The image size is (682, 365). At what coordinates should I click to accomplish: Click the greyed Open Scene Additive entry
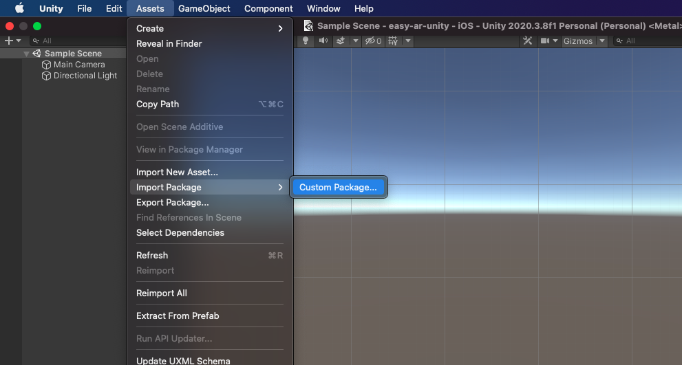pos(210,127)
